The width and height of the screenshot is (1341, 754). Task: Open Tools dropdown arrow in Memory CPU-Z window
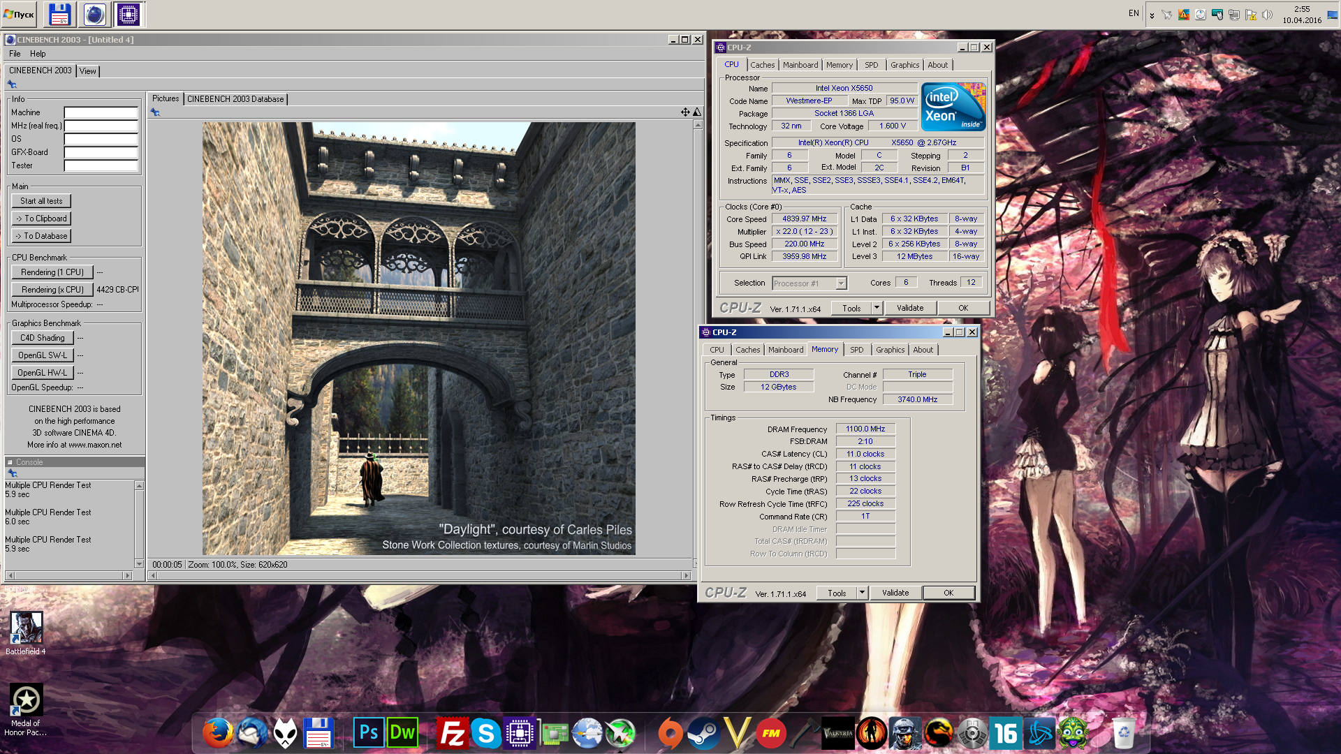pyautogui.click(x=863, y=593)
